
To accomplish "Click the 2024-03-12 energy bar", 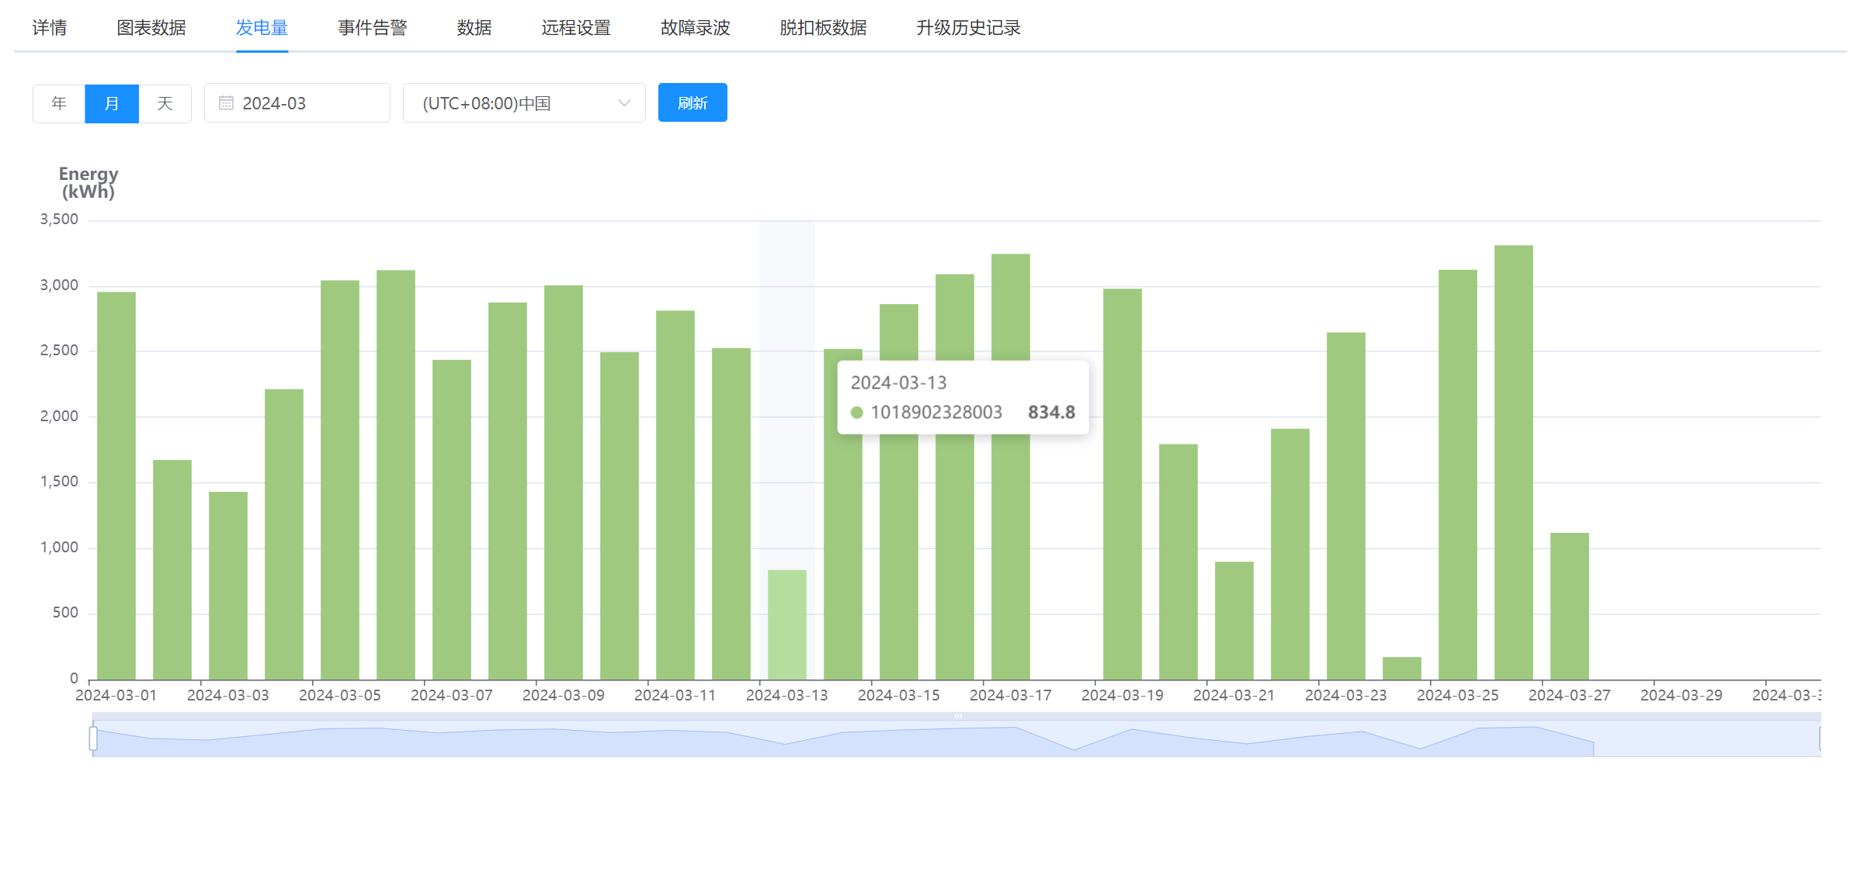I will point(731,514).
